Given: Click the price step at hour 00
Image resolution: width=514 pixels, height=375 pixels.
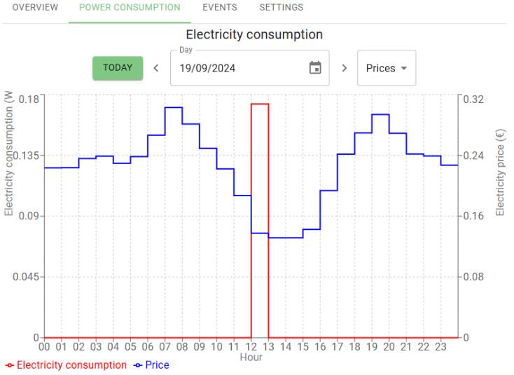Looking at the screenshot, I should pos(53,168).
